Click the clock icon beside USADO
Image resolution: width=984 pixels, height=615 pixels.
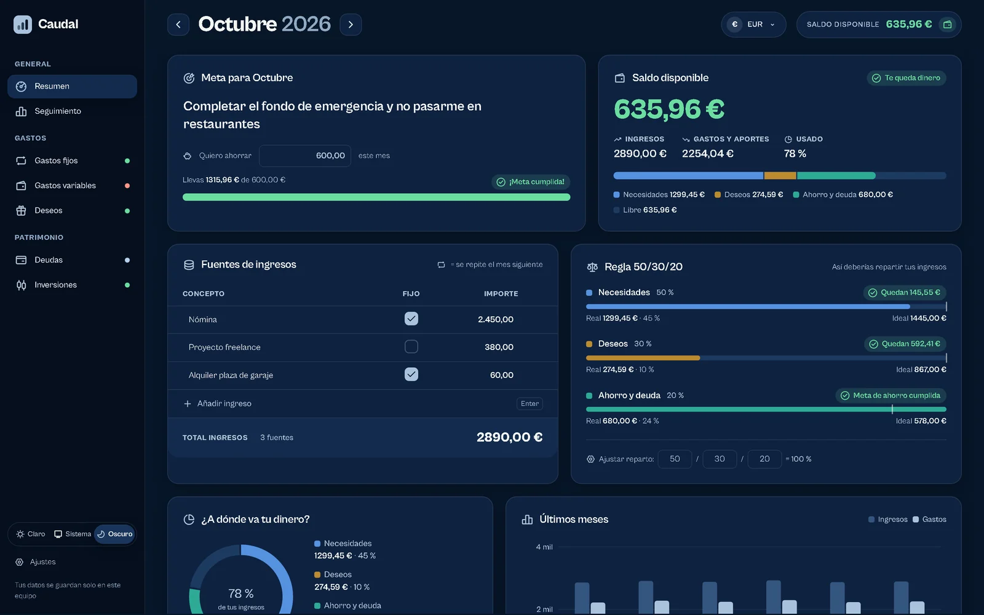pyautogui.click(x=788, y=140)
